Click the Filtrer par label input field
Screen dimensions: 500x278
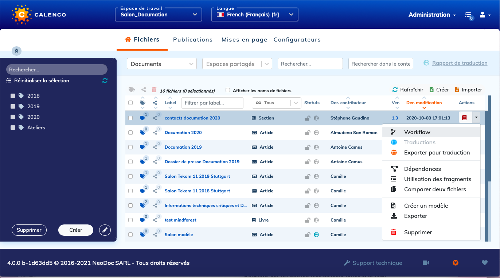click(212, 103)
